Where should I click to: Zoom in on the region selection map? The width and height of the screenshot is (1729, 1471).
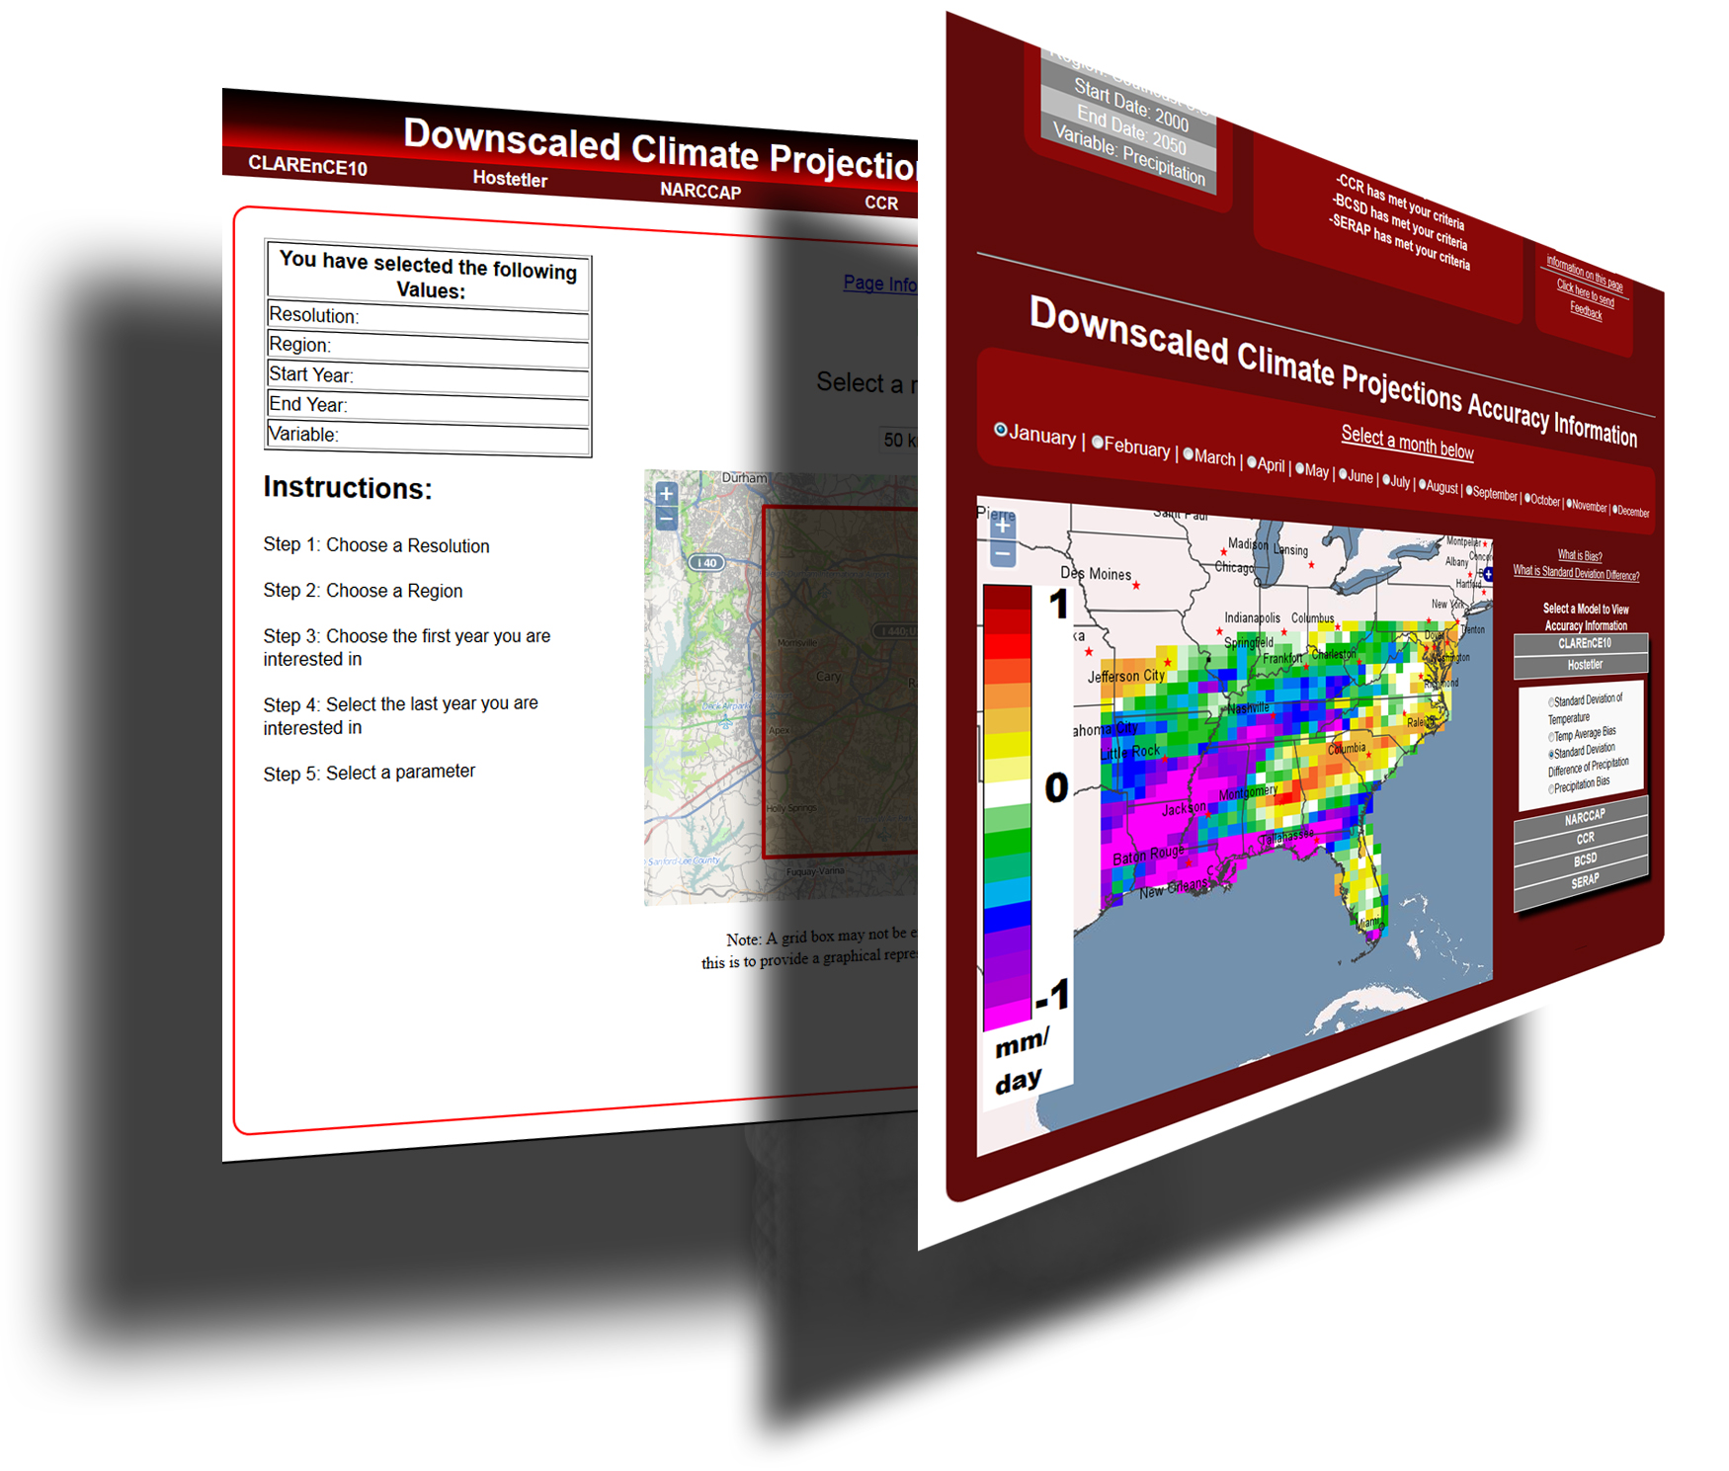coord(667,492)
